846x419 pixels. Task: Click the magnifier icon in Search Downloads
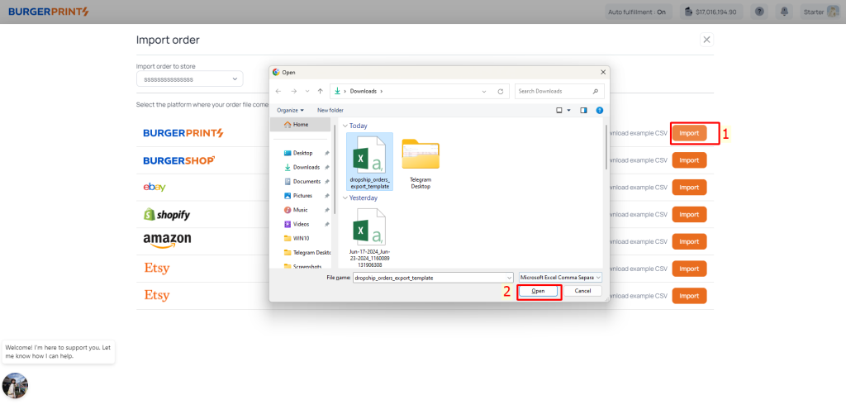point(596,91)
